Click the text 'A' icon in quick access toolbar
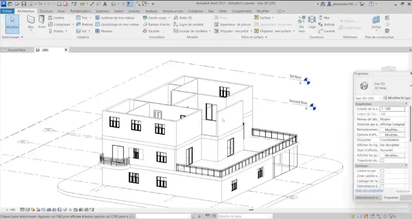This screenshot has height=219, width=412. [x=104, y=4]
